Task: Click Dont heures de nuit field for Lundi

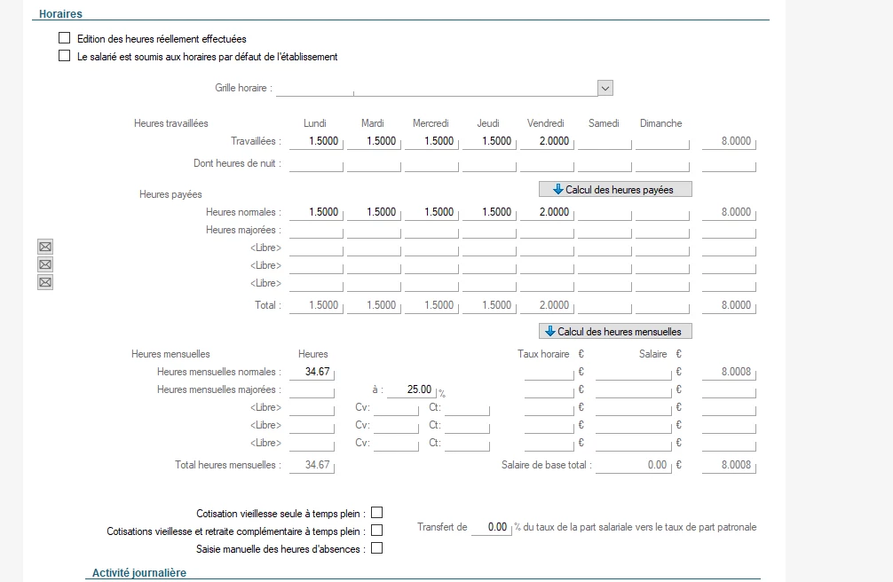Action: tap(316, 164)
